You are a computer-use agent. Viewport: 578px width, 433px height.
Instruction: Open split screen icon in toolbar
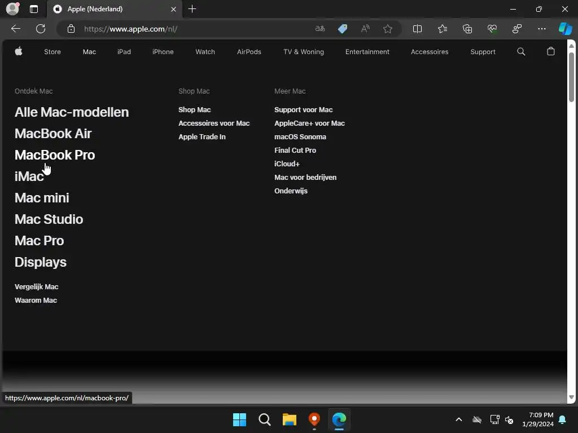[417, 29]
